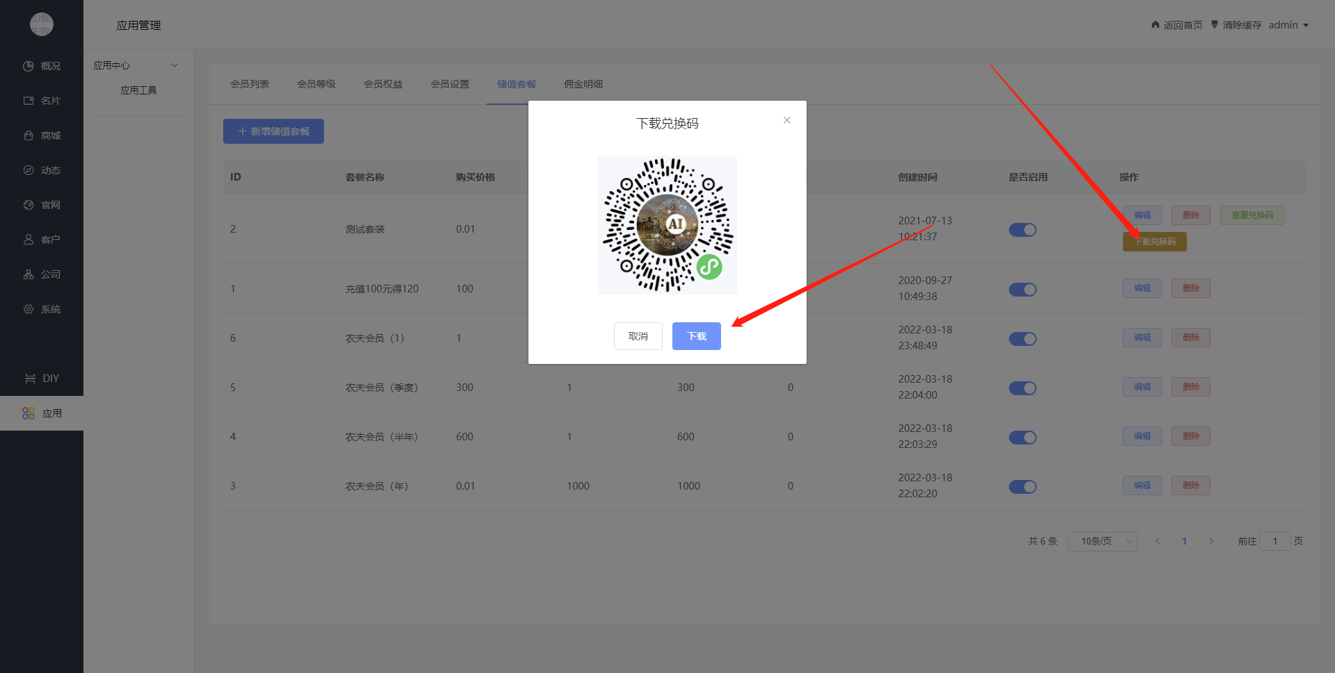
Task: Go to previous page arrow
Action: 1158,541
